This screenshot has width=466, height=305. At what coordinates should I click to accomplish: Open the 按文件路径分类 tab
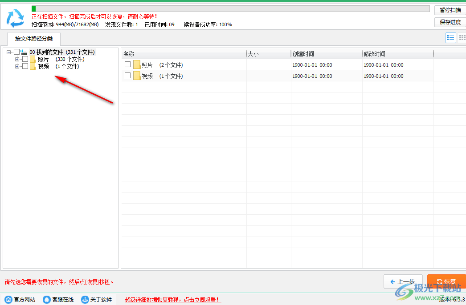pos(34,39)
